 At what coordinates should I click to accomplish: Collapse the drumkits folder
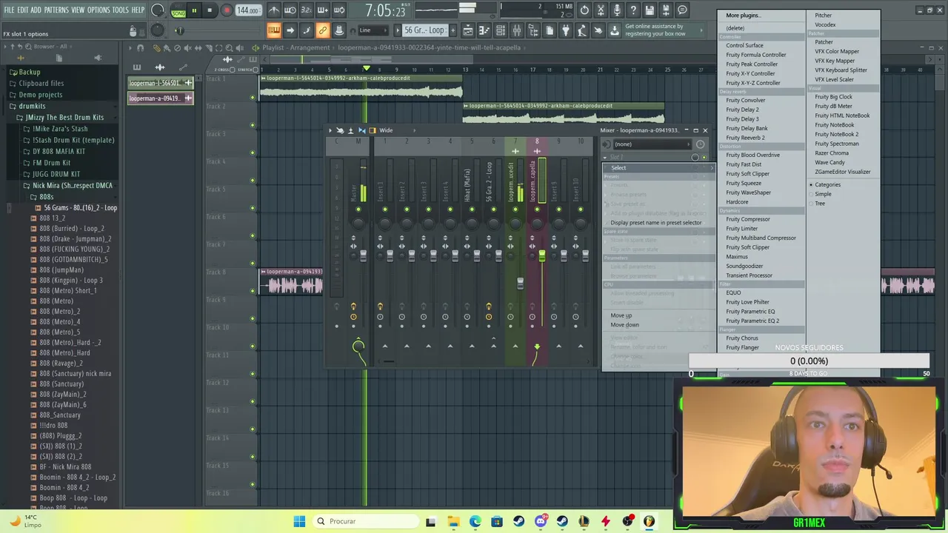pos(32,106)
